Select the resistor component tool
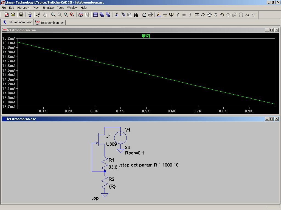 tap(178, 15)
